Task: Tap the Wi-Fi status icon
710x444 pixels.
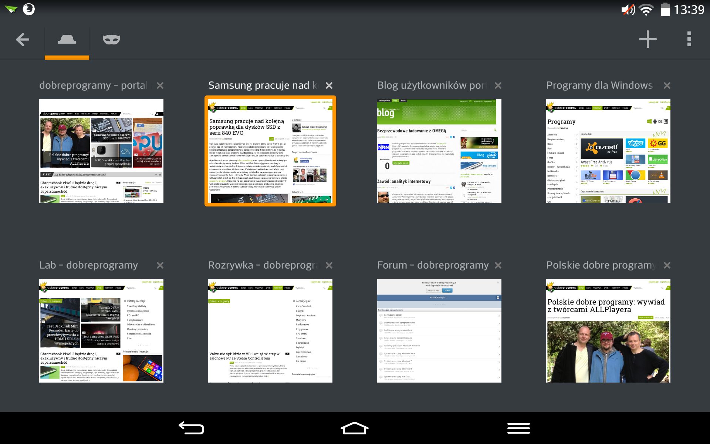Action: [x=646, y=10]
